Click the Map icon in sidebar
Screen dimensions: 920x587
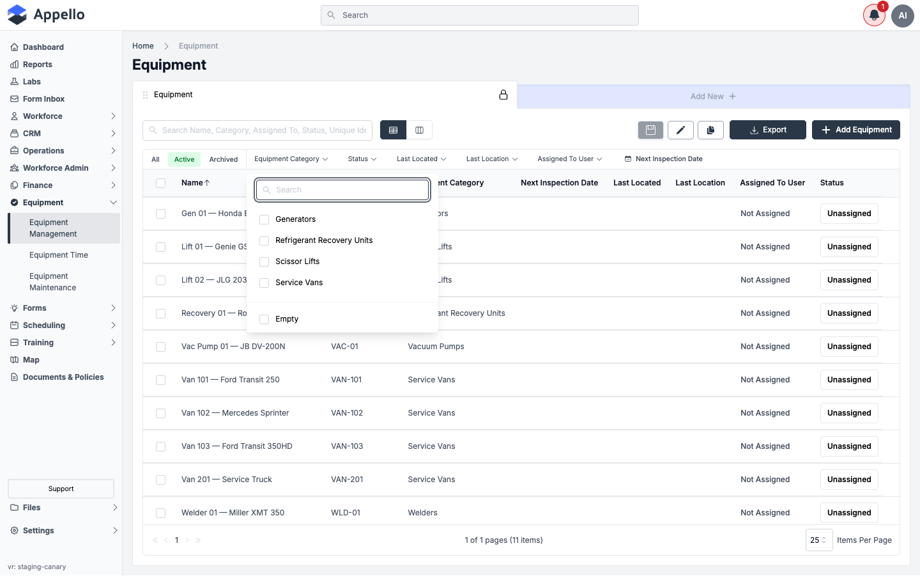[15, 360]
